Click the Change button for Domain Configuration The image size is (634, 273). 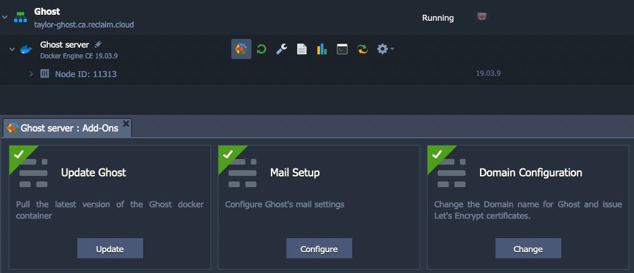pos(528,248)
